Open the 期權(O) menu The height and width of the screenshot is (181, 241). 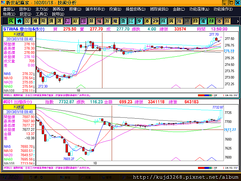(x=75, y=9)
